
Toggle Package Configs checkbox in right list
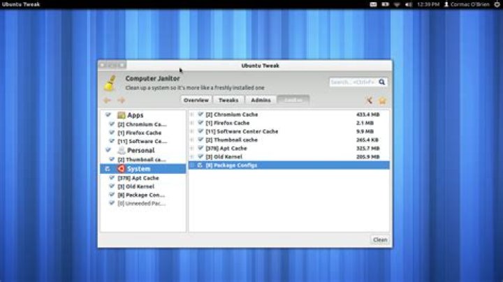(x=200, y=165)
